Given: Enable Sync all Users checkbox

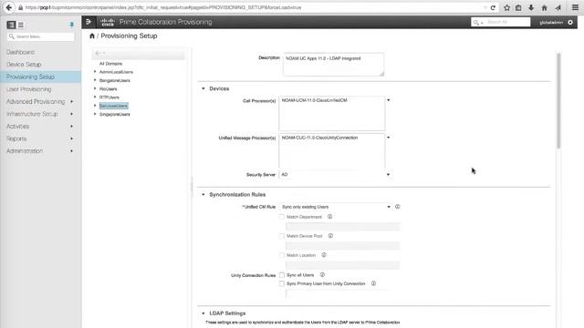Looking at the screenshot, I should [x=282, y=275].
